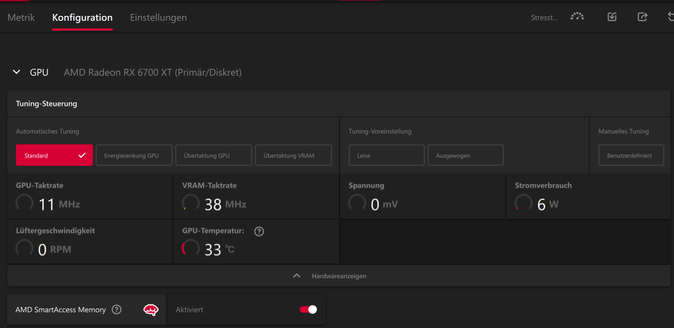This screenshot has width=674, height=328.
Task: Click the reset icon at top right
Action: click(671, 17)
